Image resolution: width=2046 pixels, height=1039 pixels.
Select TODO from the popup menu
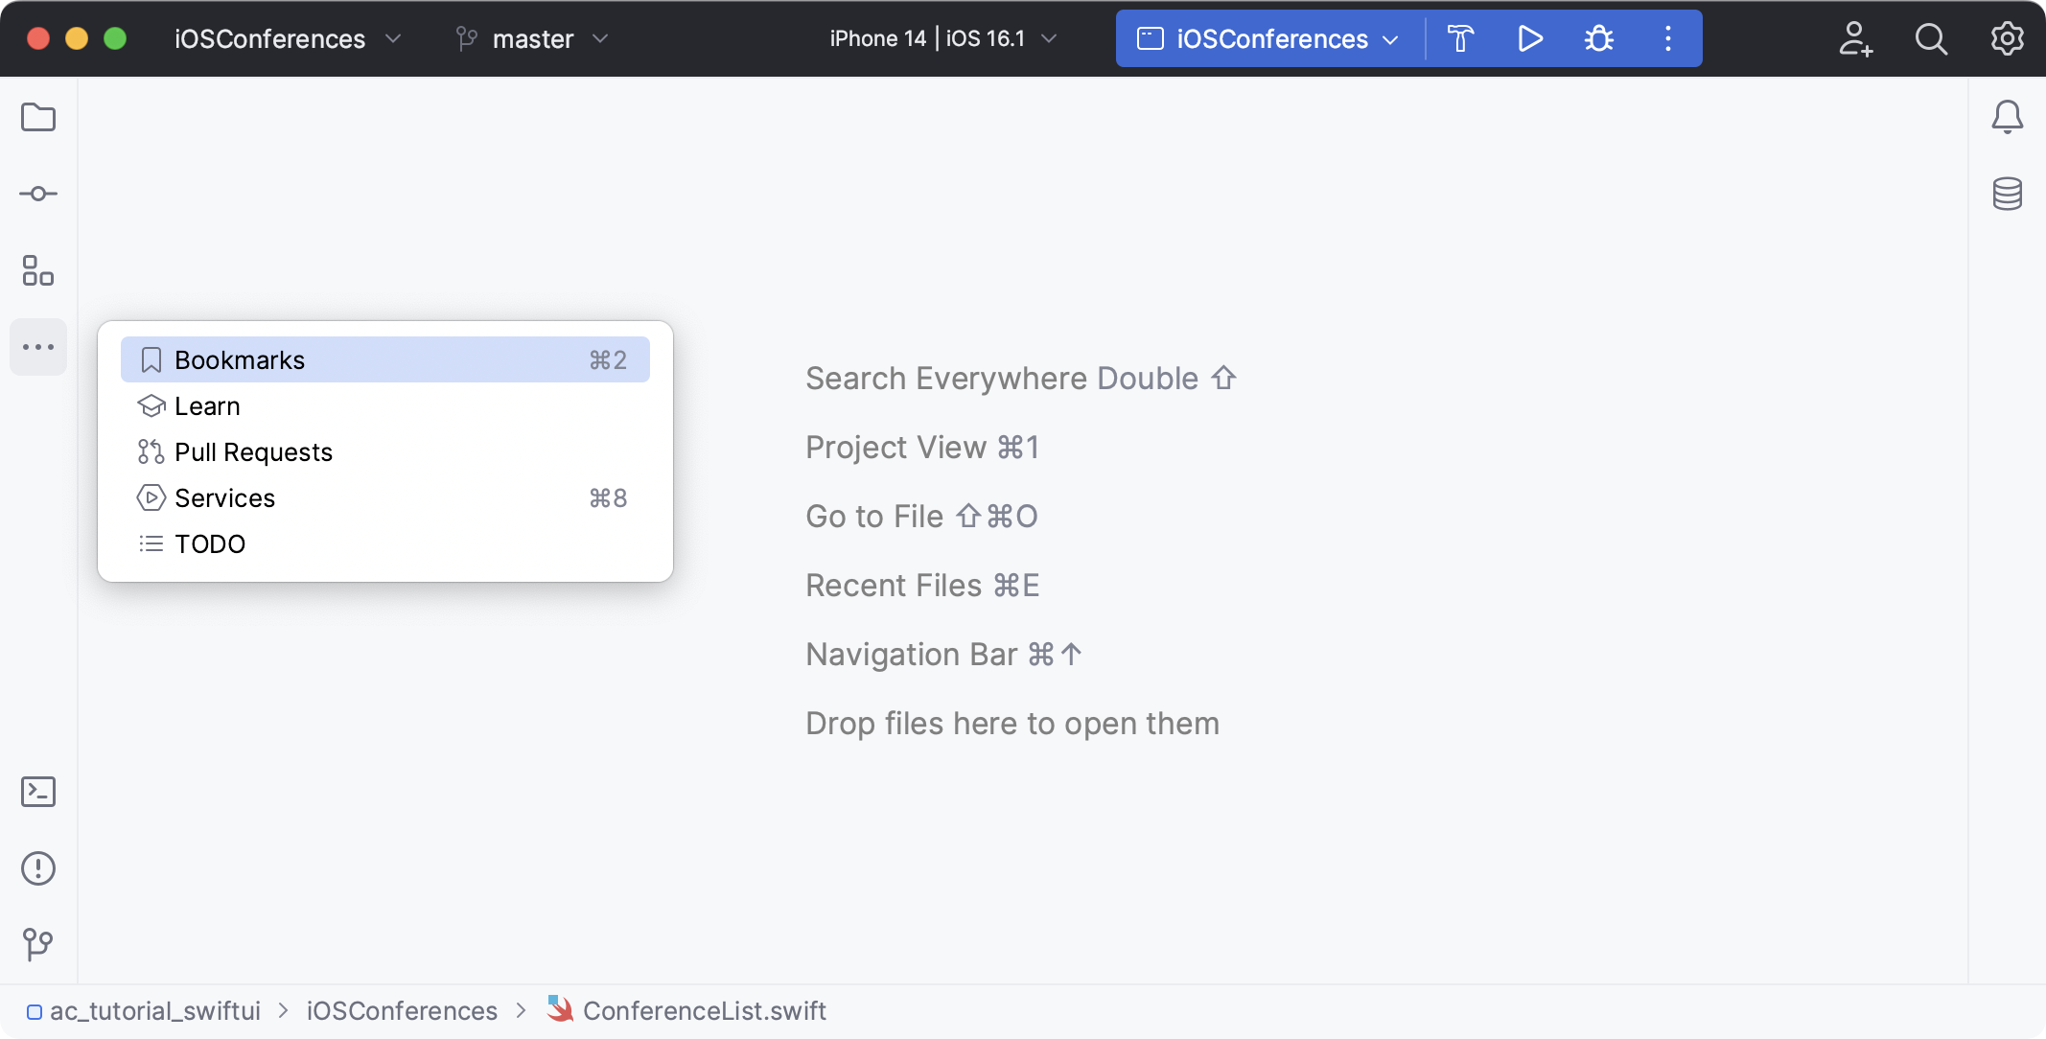tap(385, 543)
